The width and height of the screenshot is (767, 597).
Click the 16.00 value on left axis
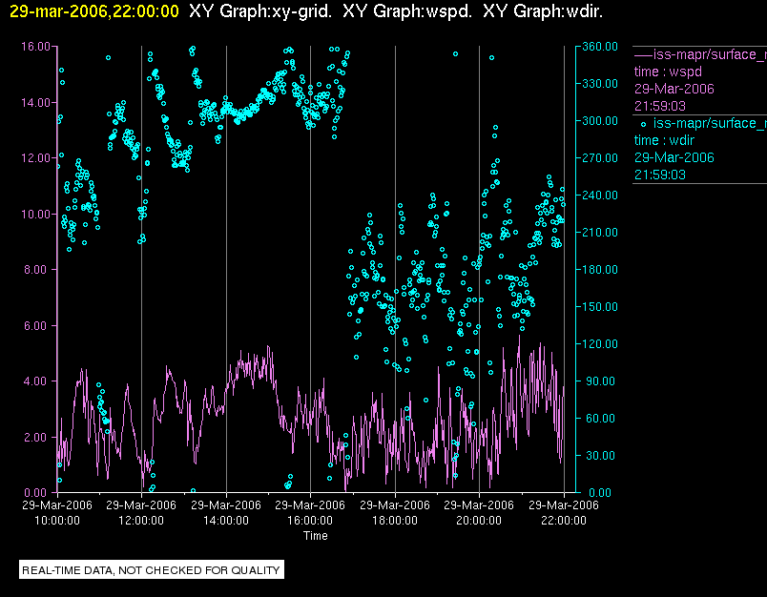click(x=35, y=46)
